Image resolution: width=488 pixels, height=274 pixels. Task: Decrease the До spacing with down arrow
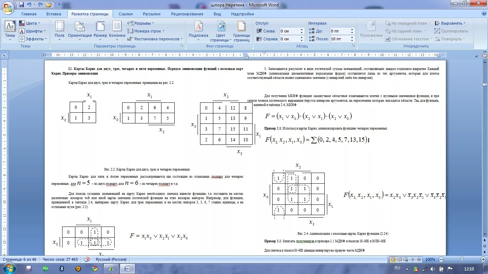point(352,32)
